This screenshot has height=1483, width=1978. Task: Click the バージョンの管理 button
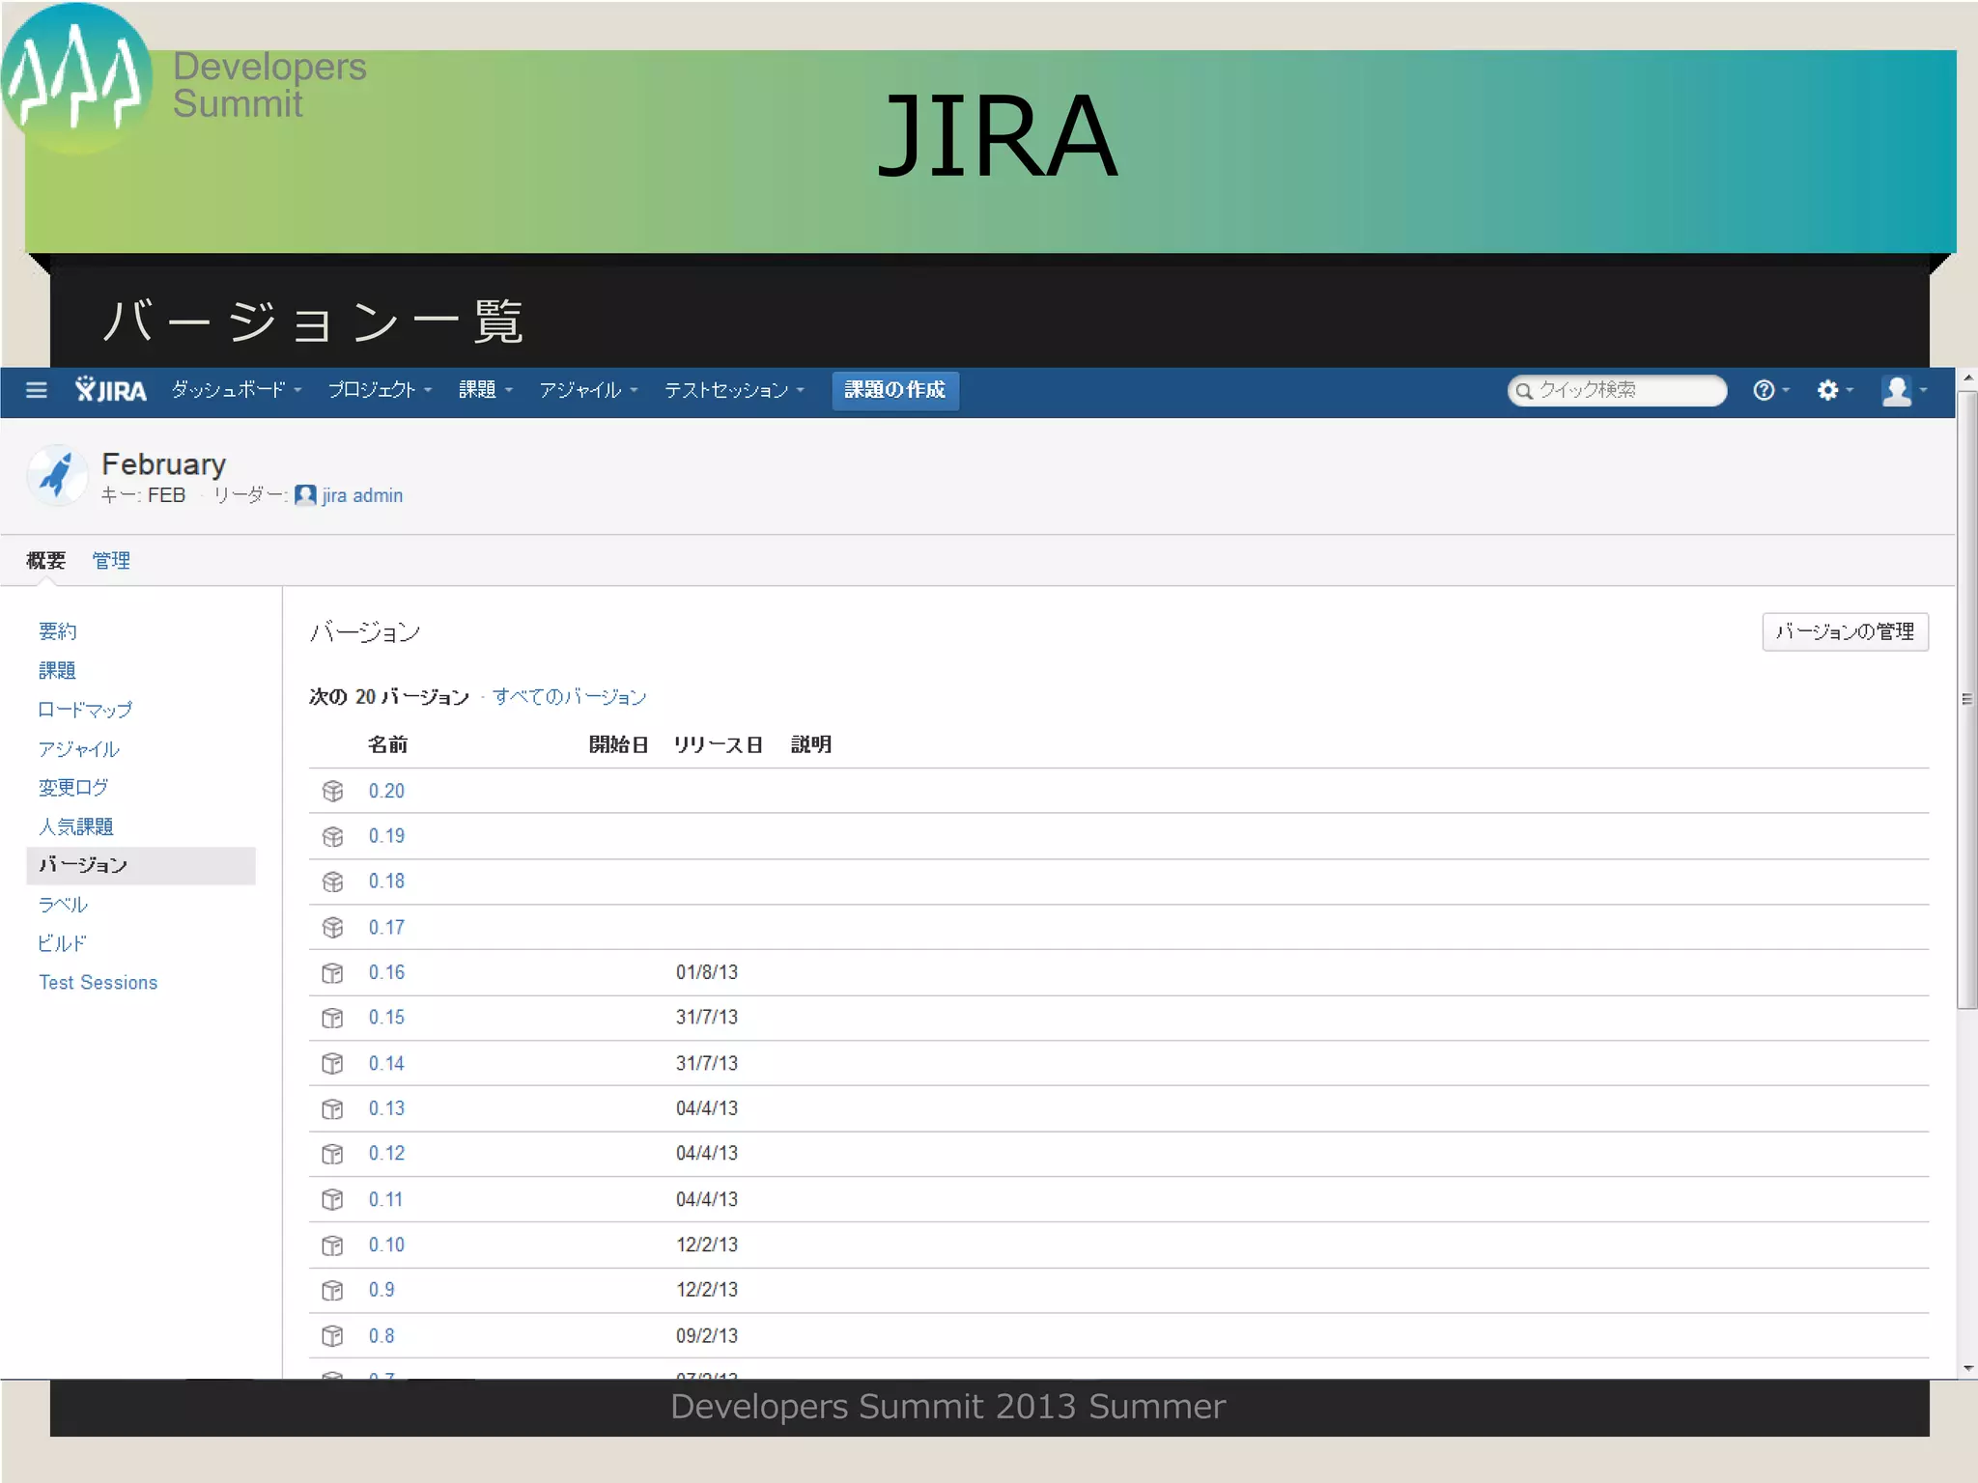1845,632
